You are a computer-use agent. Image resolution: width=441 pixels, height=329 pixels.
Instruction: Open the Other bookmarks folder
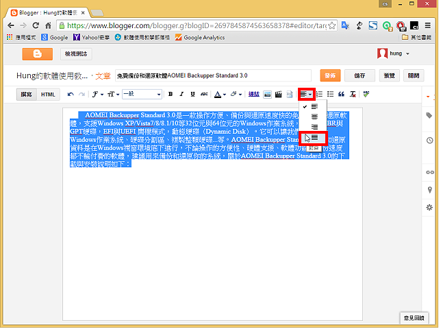pos(416,38)
